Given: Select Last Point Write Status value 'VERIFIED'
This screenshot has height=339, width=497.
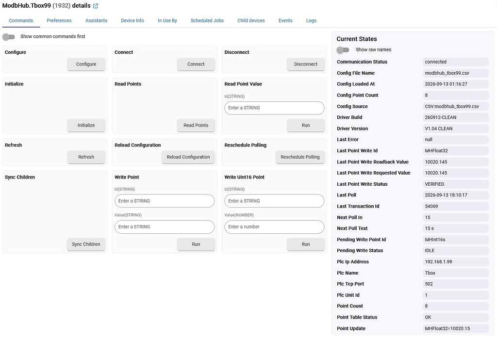Looking at the screenshot, I should pos(455,184).
